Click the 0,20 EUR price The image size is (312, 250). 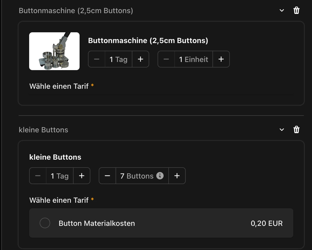coord(267,223)
